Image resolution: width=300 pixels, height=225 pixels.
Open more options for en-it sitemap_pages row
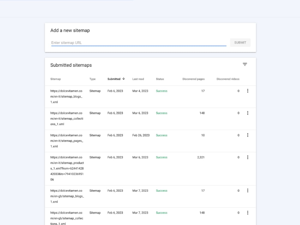(247, 135)
